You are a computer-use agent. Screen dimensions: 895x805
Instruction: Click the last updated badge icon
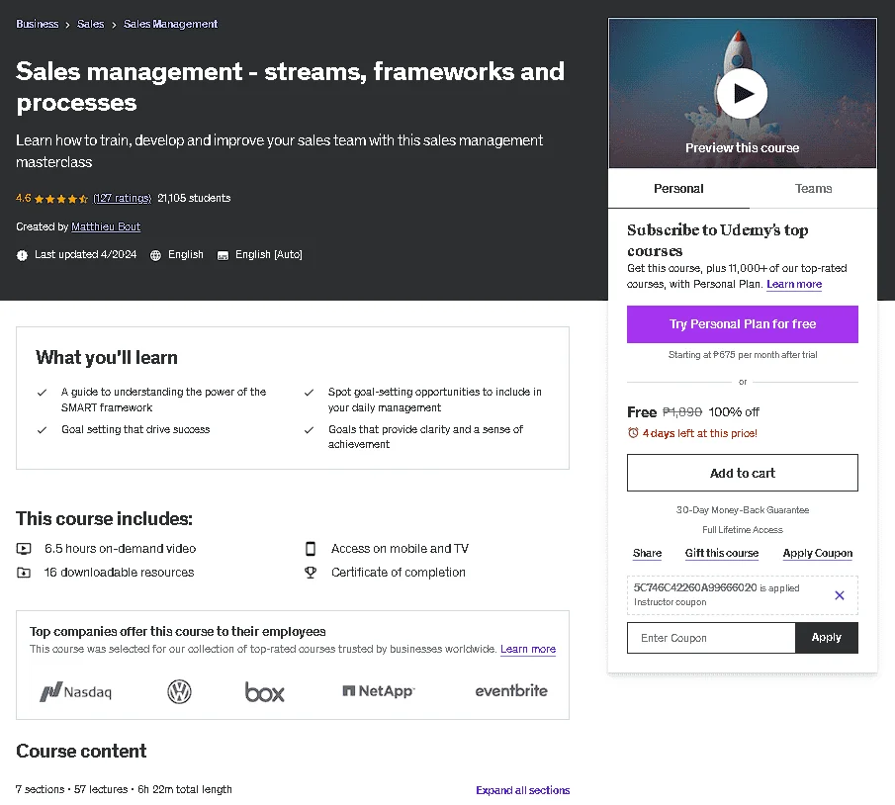pyautogui.click(x=22, y=255)
